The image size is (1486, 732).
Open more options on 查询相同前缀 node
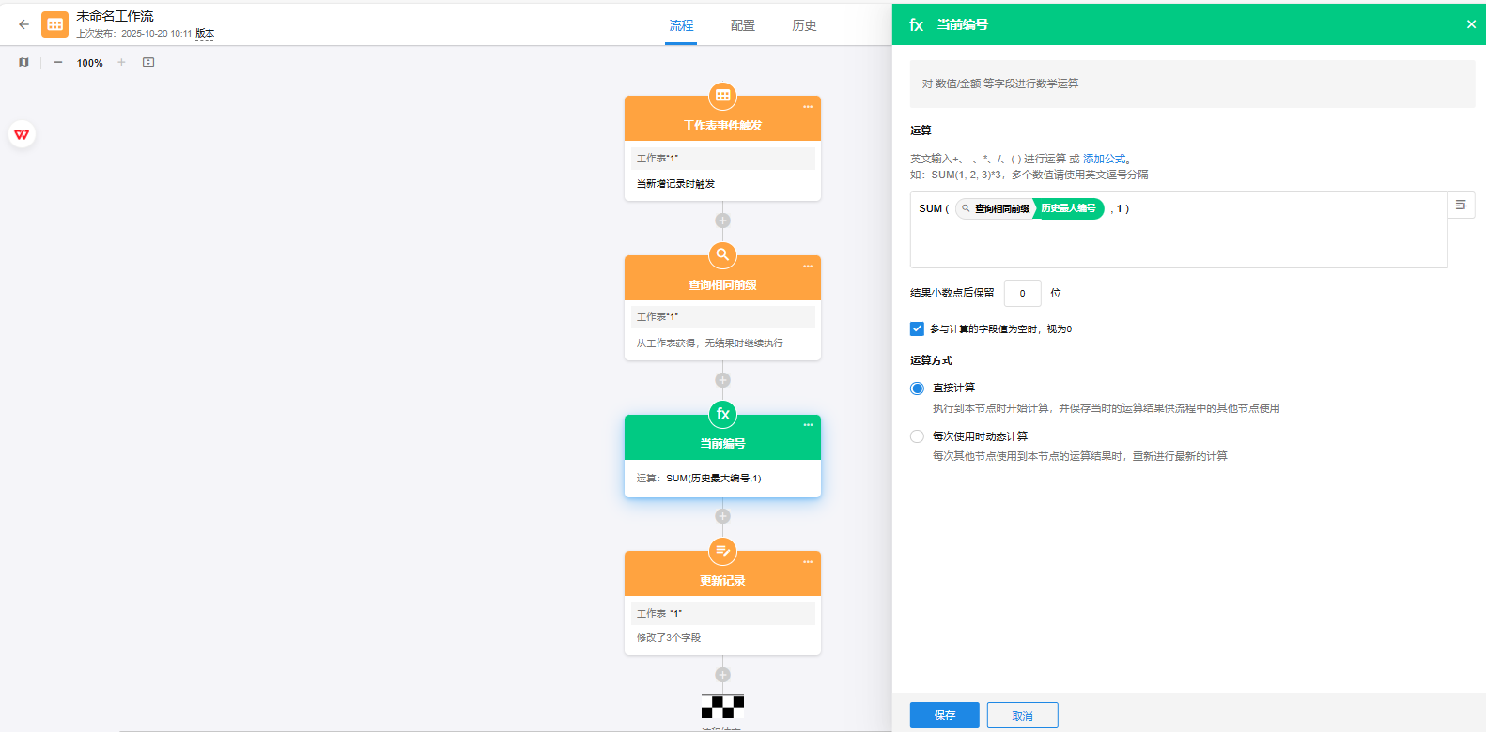(x=808, y=267)
